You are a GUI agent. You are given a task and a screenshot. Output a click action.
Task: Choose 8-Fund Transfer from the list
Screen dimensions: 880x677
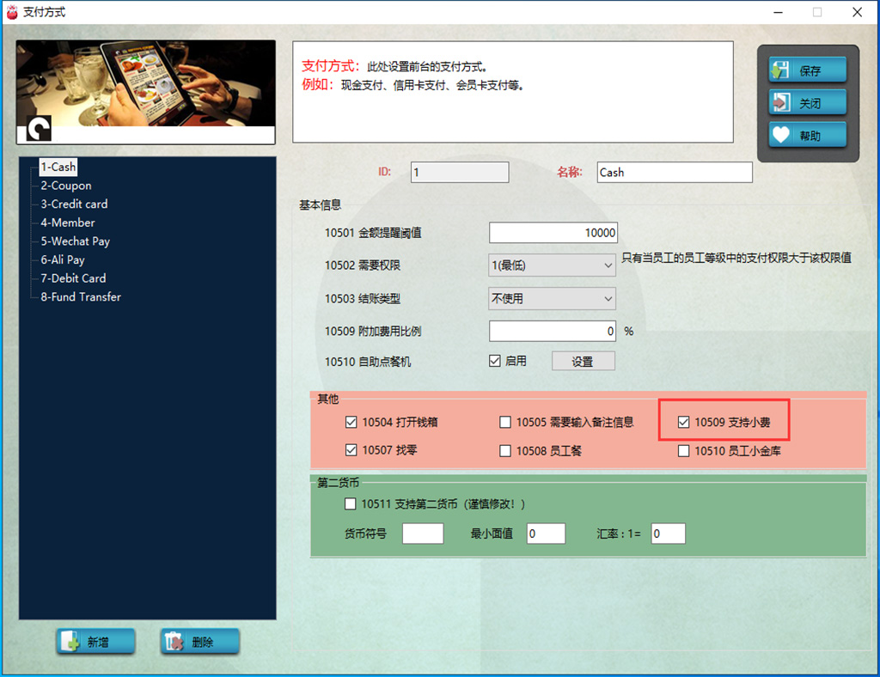click(x=81, y=297)
